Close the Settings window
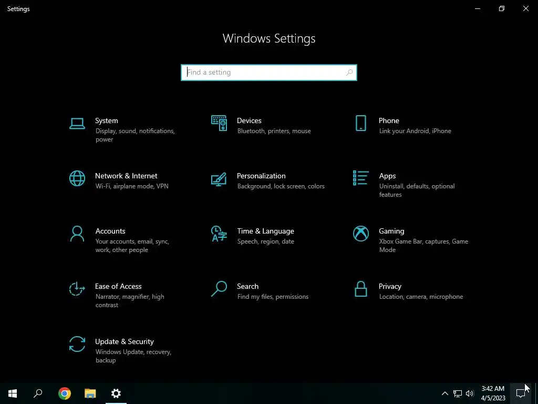The image size is (538, 404). [525, 8]
